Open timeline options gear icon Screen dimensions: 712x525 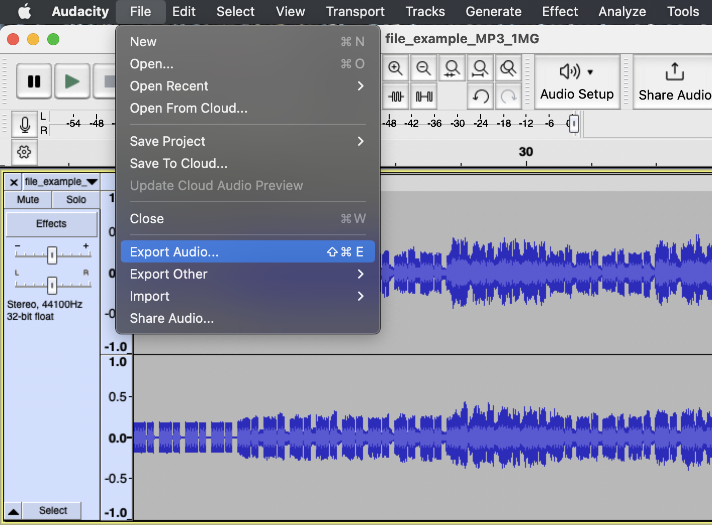(24, 152)
